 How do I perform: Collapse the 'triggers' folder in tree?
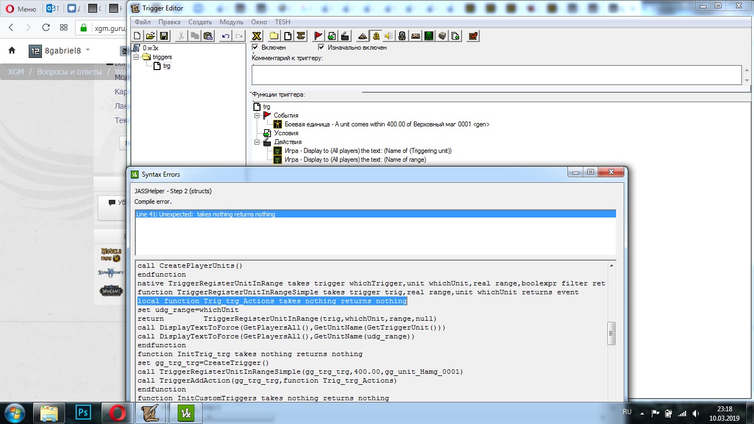click(136, 57)
